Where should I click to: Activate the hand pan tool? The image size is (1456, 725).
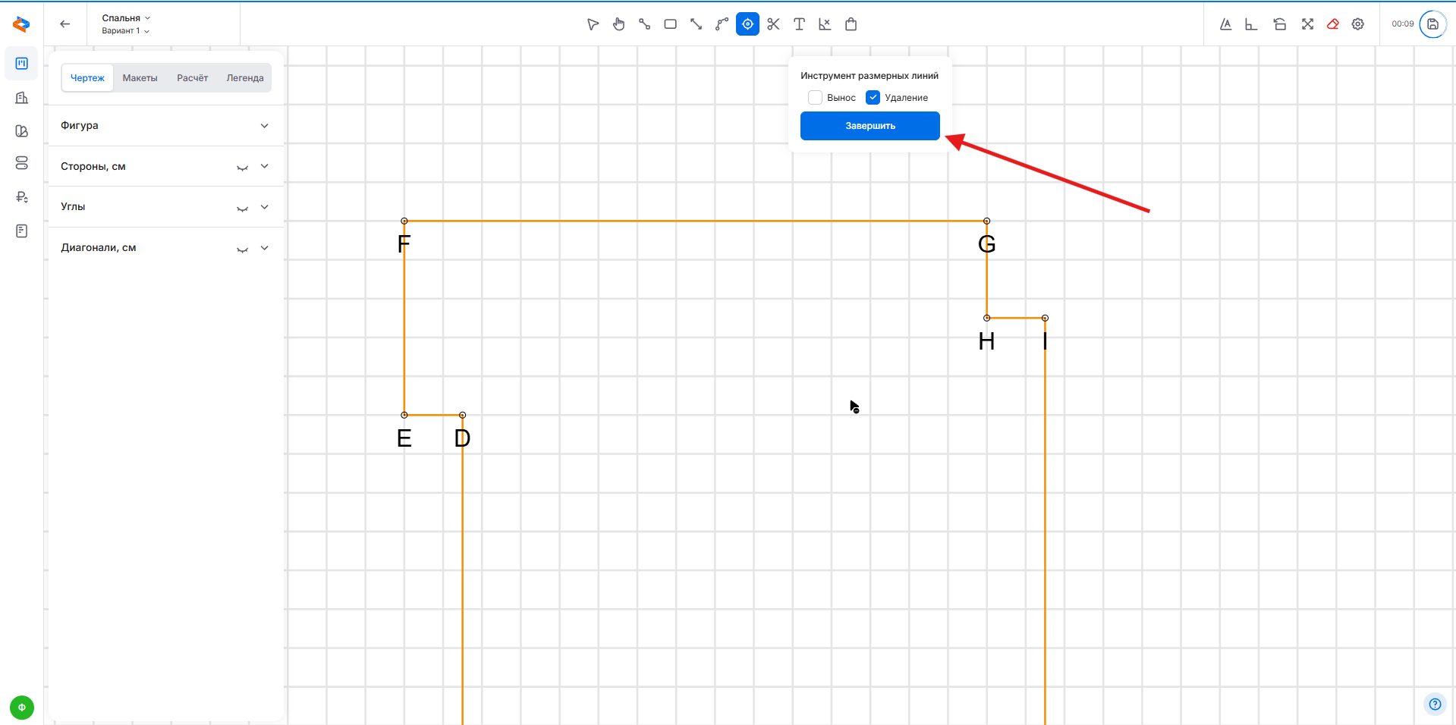(619, 24)
